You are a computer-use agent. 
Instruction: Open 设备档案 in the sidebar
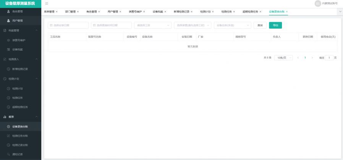pos(18,50)
